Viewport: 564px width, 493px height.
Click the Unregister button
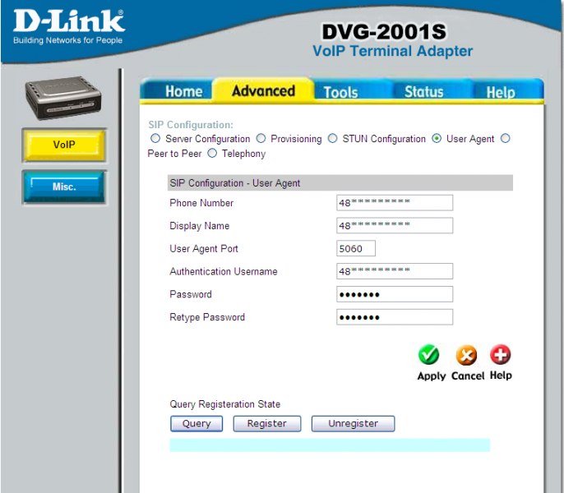[353, 424]
